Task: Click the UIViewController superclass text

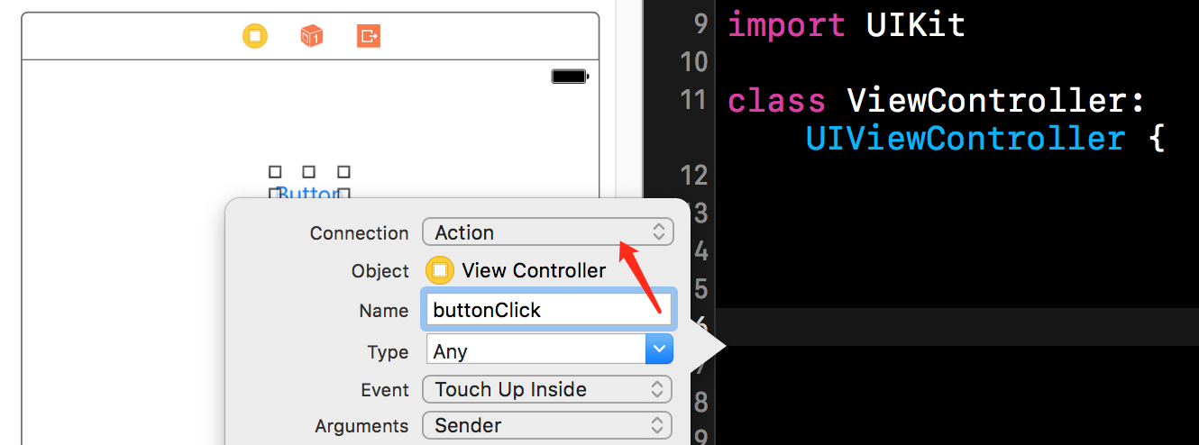Action: (x=965, y=139)
